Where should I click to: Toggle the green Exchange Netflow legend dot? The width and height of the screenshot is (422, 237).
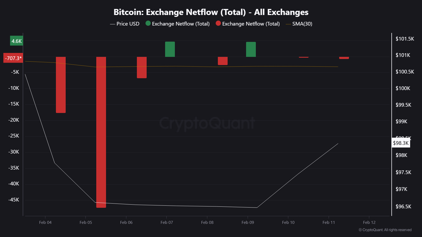pyautogui.click(x=148, y=23)
